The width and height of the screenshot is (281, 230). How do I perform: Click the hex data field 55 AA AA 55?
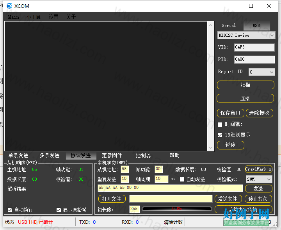(x=170, y=188)
